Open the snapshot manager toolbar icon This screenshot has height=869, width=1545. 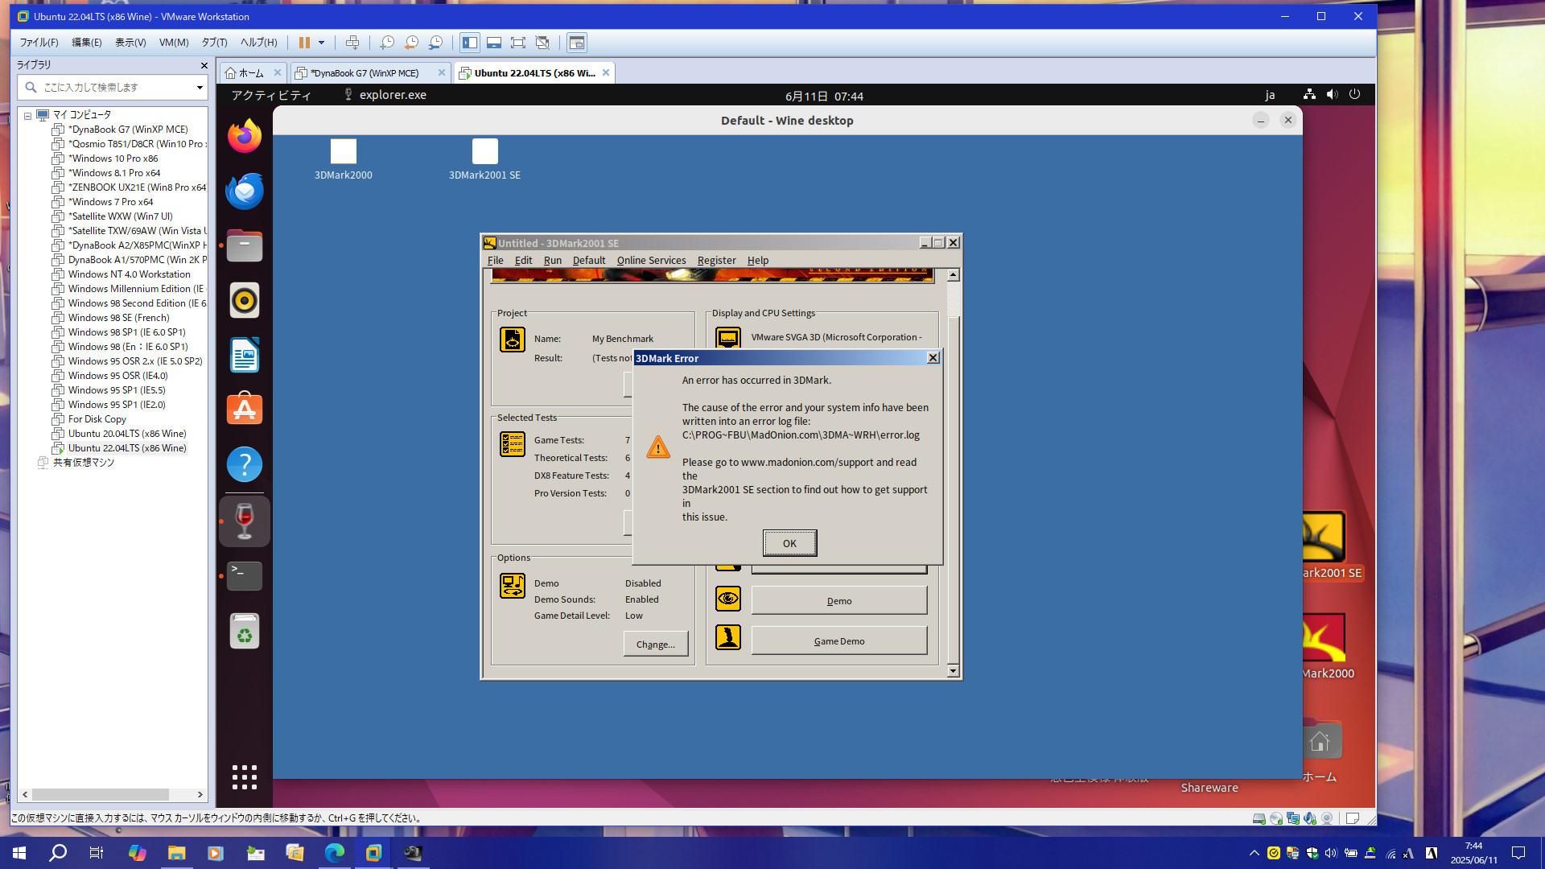pyautogui.click(x=435, y=43)
